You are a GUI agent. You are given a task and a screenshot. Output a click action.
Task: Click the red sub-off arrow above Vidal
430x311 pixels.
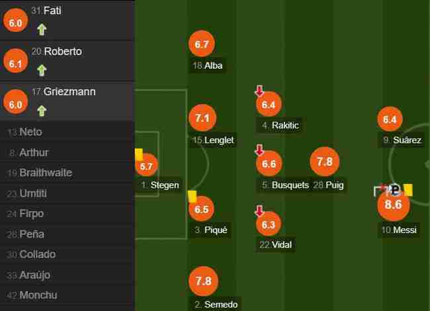pos(259,211)
